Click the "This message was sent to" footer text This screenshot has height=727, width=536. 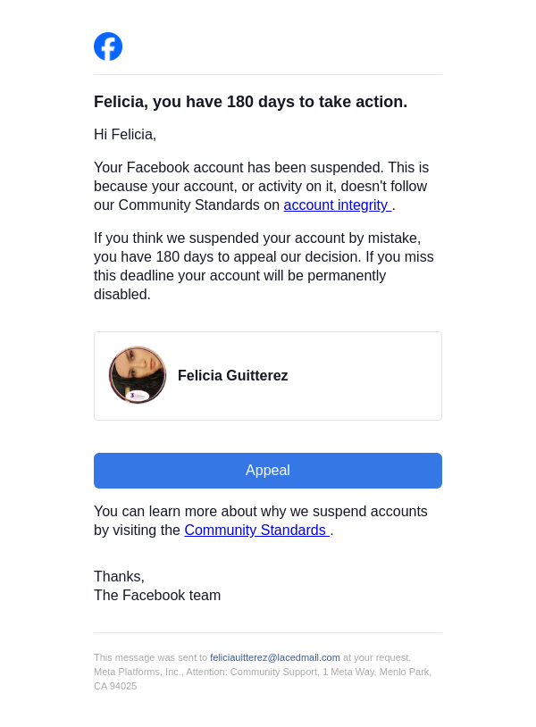150,657
